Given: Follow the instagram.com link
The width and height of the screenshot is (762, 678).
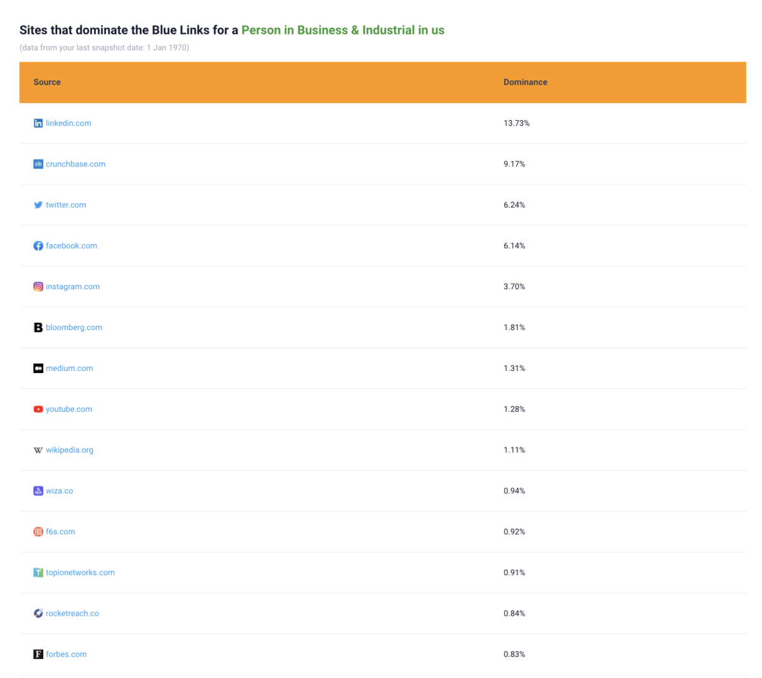Looking at the screenshot, I should point(72,287).
